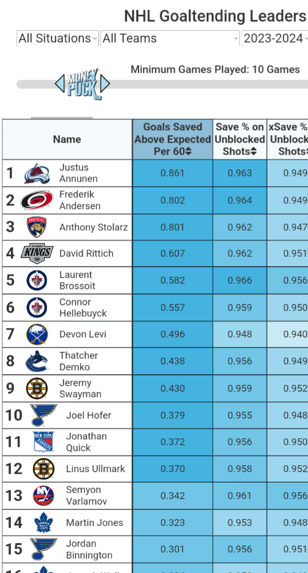The height and width of the screenshot is (573, 308).
Task: Click the Carolina Hurricanes logo beside Frederik Andersen
Action: (x=37, y=200)
